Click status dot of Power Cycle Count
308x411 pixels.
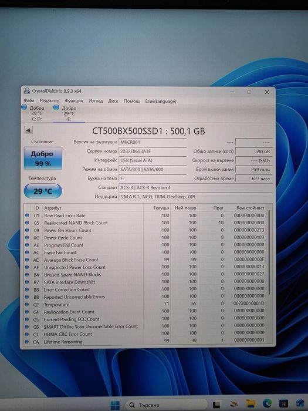click(27, 237)
